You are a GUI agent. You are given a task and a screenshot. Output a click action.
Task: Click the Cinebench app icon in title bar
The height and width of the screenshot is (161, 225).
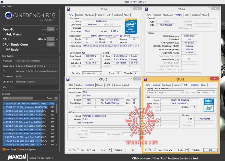click(2, 2)
